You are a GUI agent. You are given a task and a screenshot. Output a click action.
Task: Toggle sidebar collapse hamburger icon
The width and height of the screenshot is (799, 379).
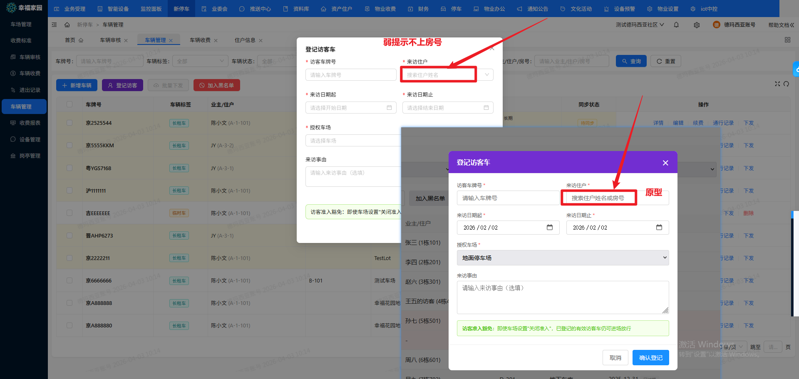(54, 25)
